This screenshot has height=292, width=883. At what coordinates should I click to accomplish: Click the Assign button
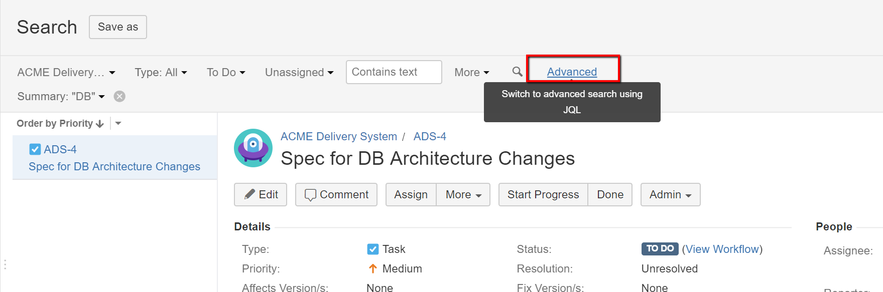[411, 194]
